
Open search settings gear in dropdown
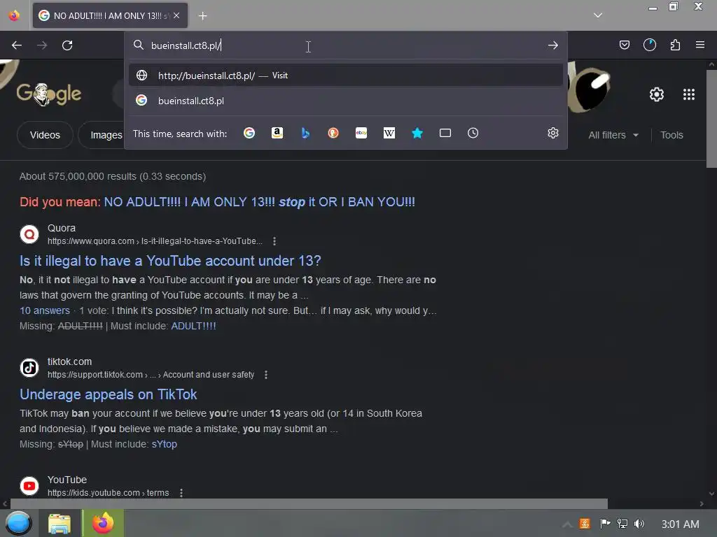553,133
